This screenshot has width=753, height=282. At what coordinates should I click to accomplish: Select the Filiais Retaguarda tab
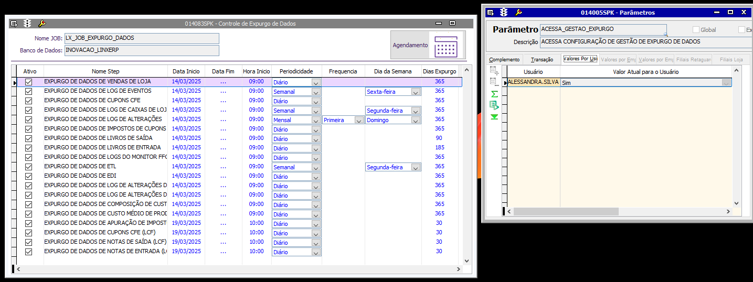click(x=694, y=59)
